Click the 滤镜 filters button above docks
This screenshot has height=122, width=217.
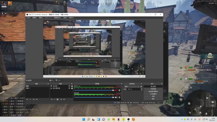click(x=58, y=80)
